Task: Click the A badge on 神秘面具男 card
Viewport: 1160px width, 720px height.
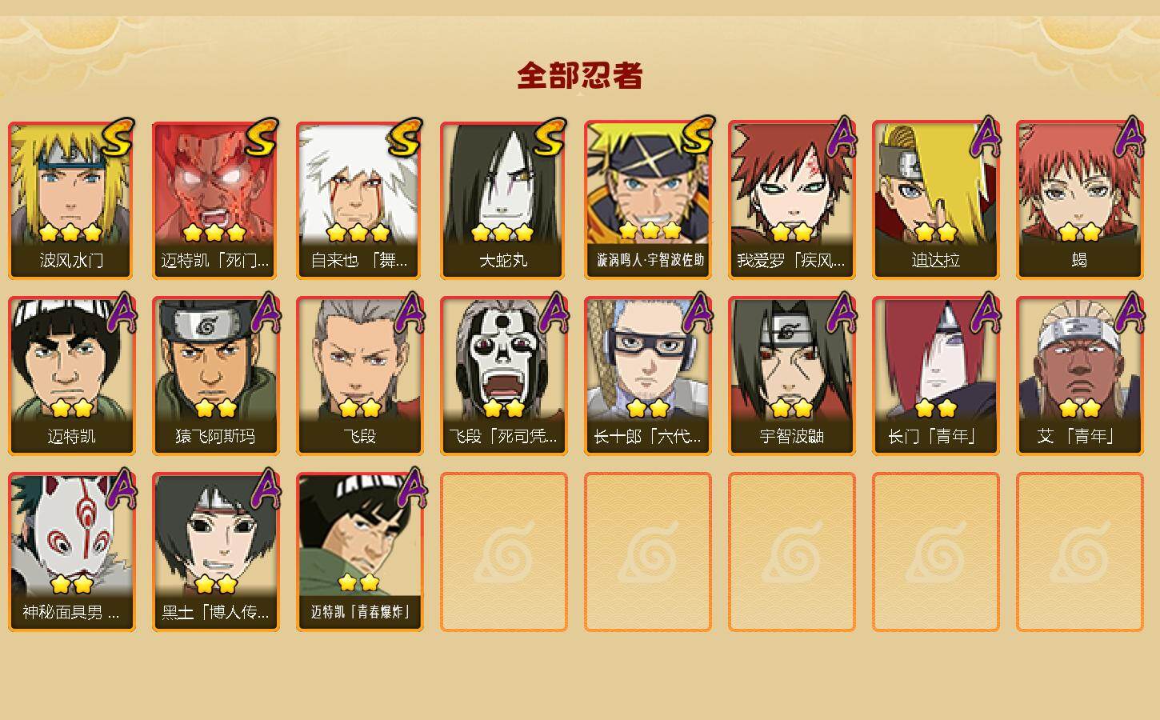Action: coord(121,488)
